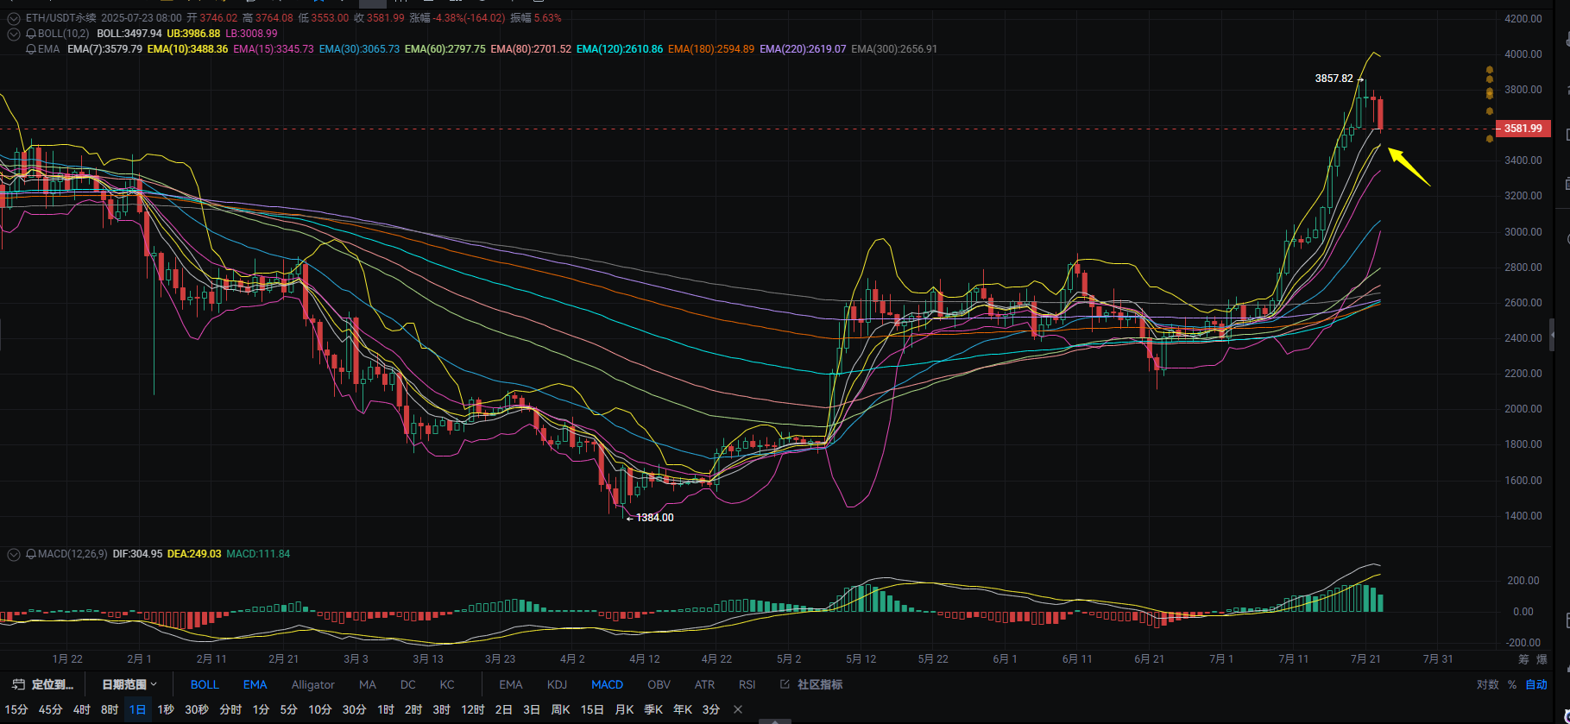Close the timeframe bar with X

click(737, 709)
